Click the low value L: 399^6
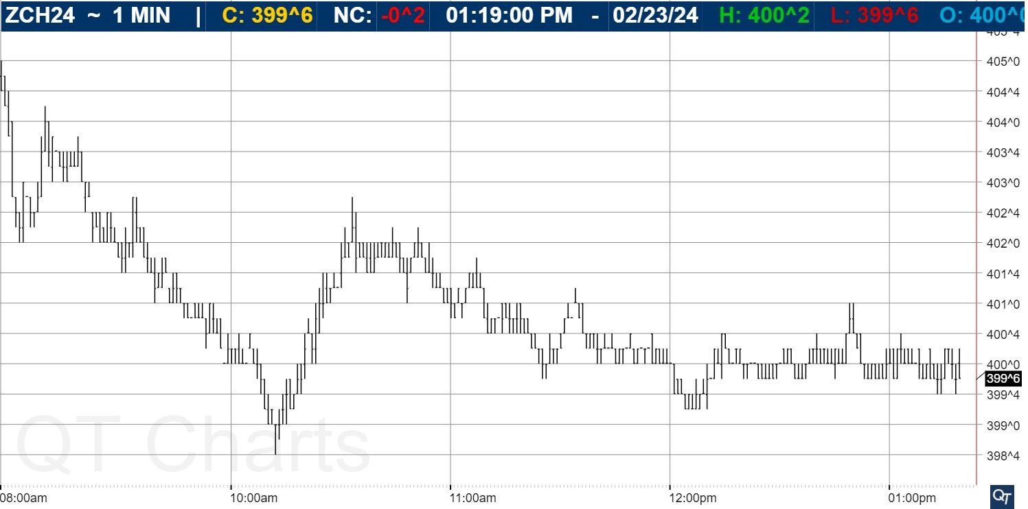The image size is (1028, 509). pos(873,16)
